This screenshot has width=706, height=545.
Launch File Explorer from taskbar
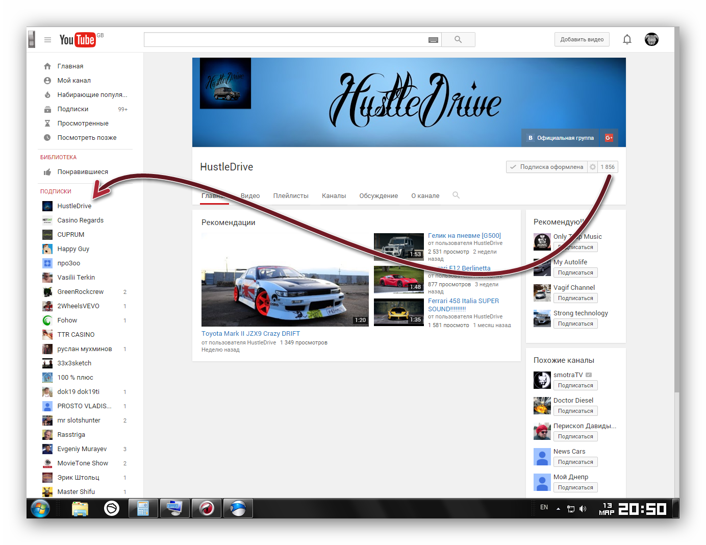[80, 509]
